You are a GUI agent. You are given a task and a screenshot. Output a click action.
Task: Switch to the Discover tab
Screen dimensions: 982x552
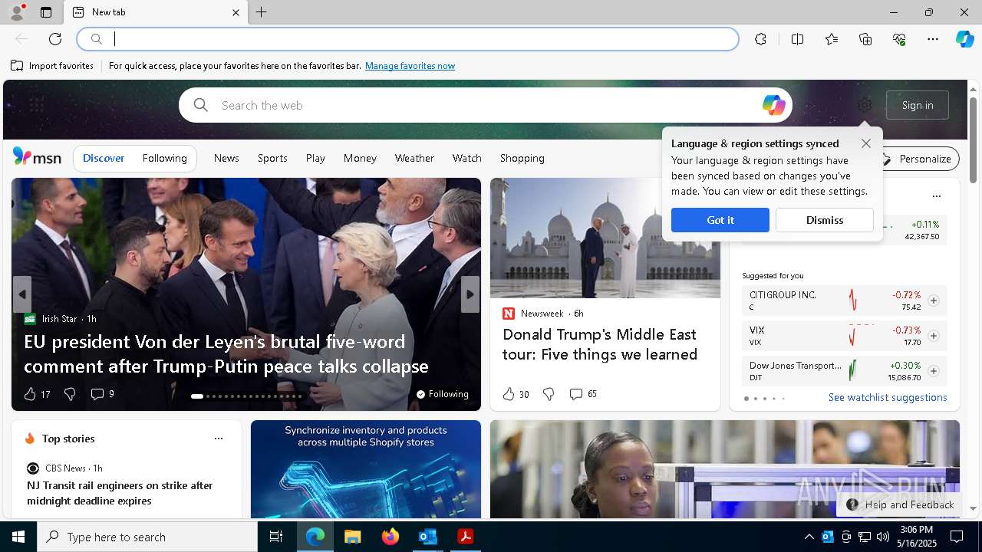(104, 158)
